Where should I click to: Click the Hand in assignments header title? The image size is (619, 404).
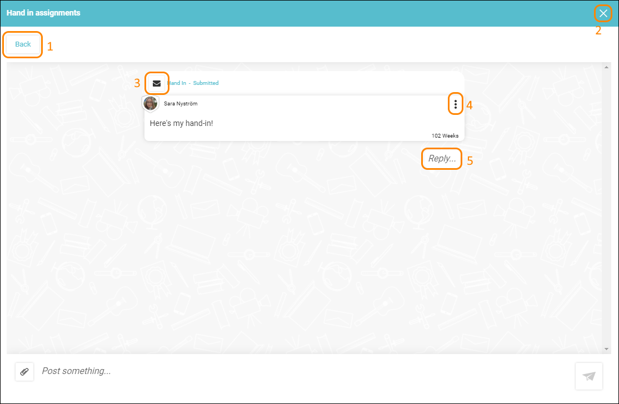point(43,13)
